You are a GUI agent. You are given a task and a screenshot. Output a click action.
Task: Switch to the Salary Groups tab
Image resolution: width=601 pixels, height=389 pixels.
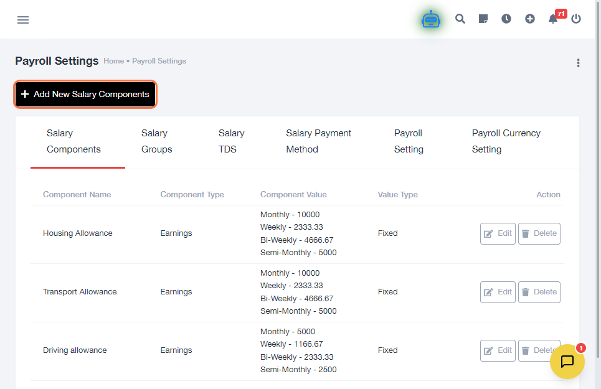click(156, 141)
